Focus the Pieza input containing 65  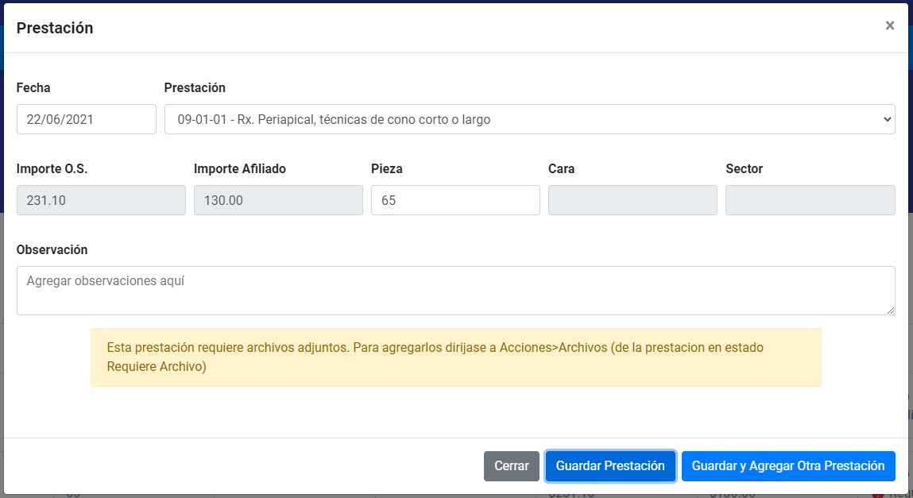455,200
